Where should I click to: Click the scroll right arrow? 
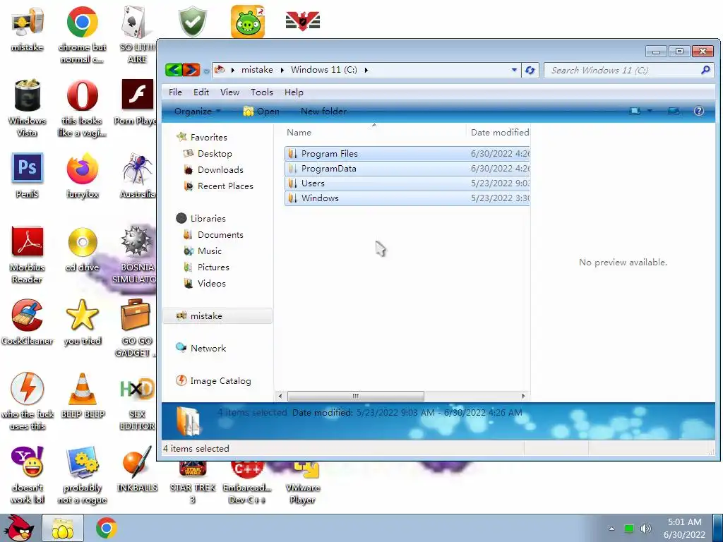pos(523,396)
